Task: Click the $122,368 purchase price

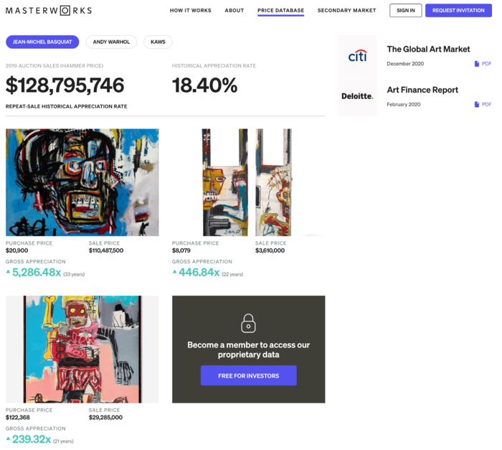Action: tap(18, 418)
